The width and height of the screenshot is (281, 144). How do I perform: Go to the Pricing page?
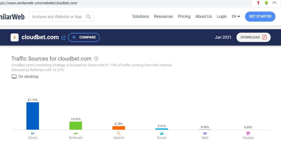[184, 17]
